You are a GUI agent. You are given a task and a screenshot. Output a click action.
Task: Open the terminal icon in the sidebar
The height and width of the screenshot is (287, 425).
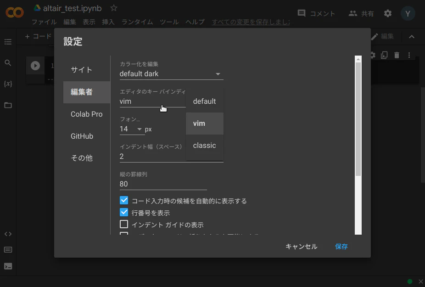pos(8,266)
